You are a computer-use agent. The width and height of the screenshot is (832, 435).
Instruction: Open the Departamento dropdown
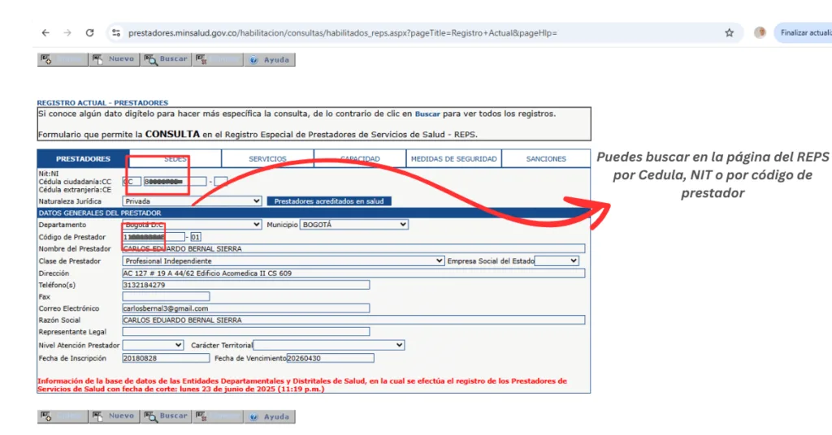[x=192, y=225]
